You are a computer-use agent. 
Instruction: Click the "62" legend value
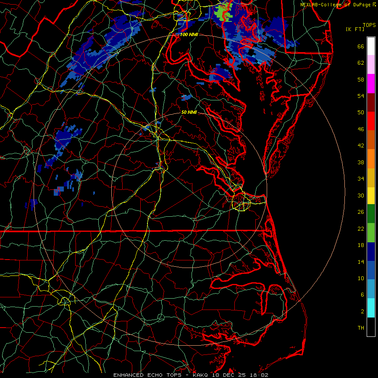pyautogui.click(x=361, y=63)
